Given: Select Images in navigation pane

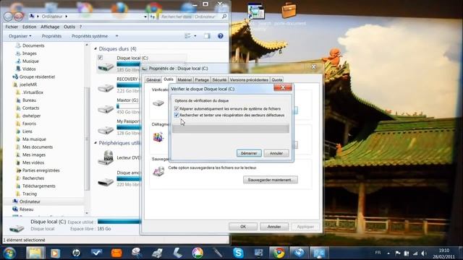Looking at the screenshot, I should (29, 53).
